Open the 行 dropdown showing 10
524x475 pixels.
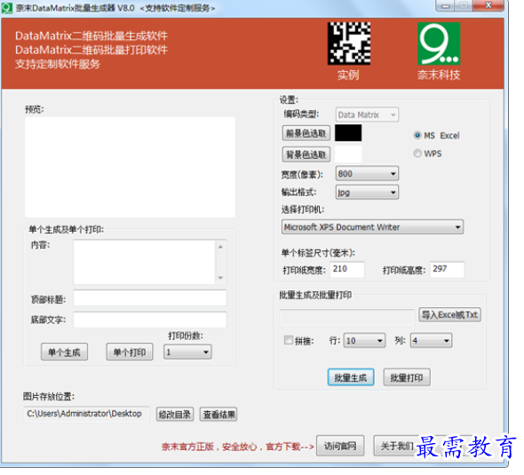tap(364, 340)
